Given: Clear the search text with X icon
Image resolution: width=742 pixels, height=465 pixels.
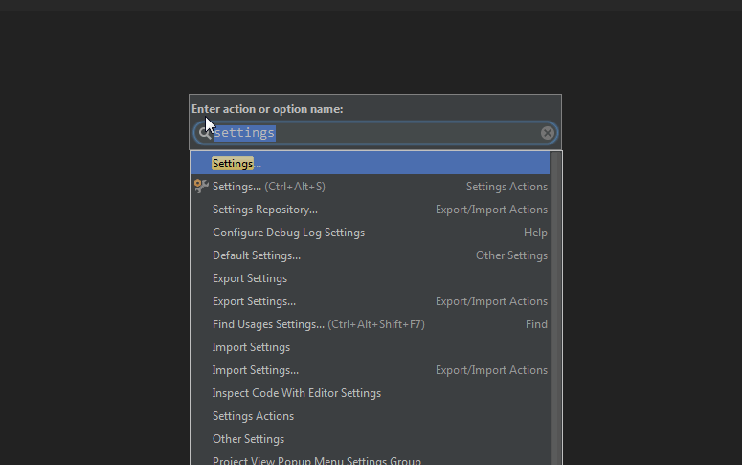Looking at the screenshot, I should 548,133.
